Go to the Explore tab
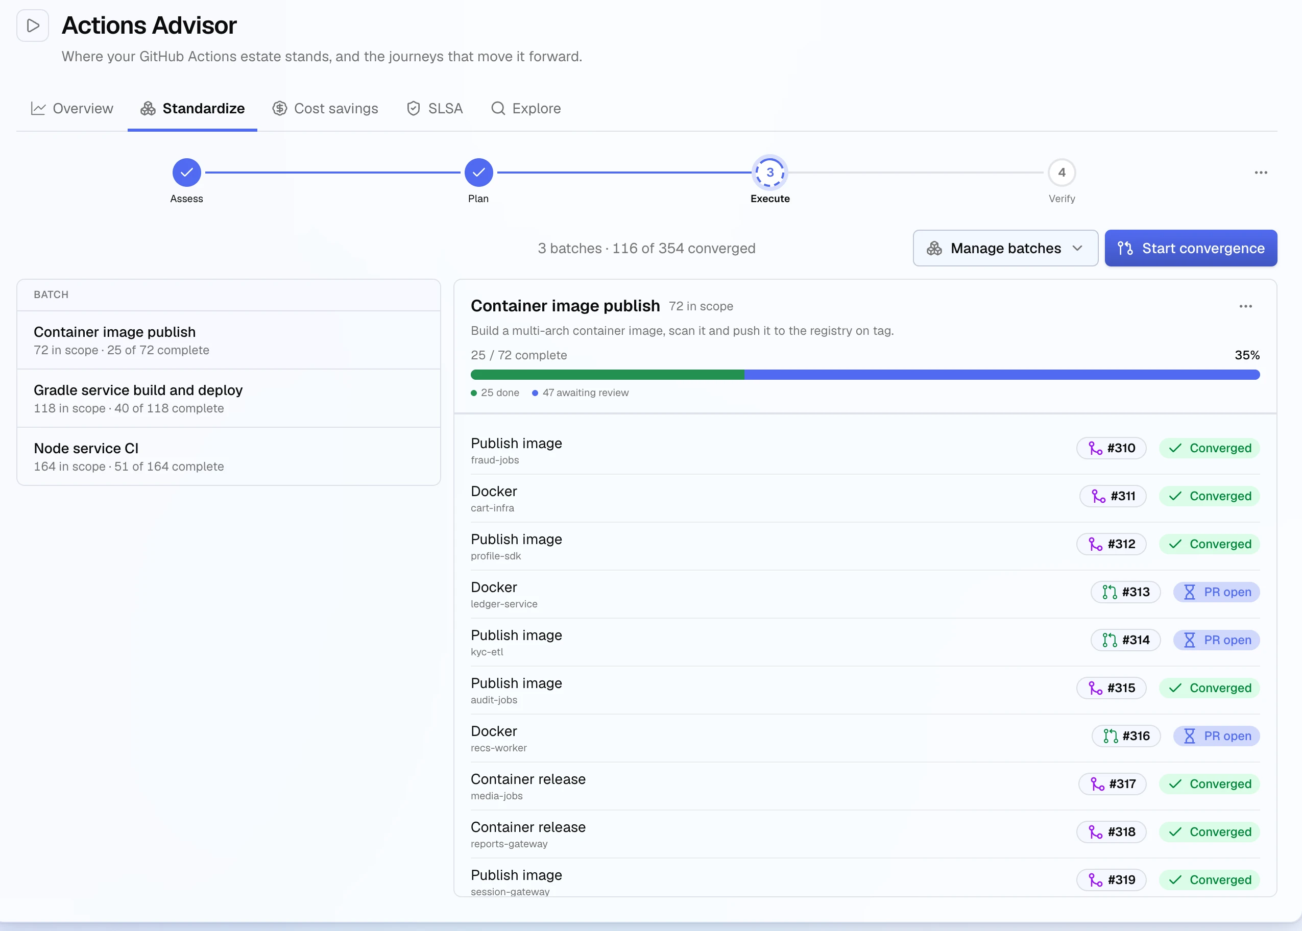 click(x=526, y=108)
